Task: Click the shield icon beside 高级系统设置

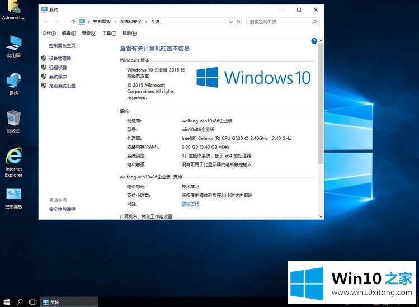Action: (x=44, y=86)
